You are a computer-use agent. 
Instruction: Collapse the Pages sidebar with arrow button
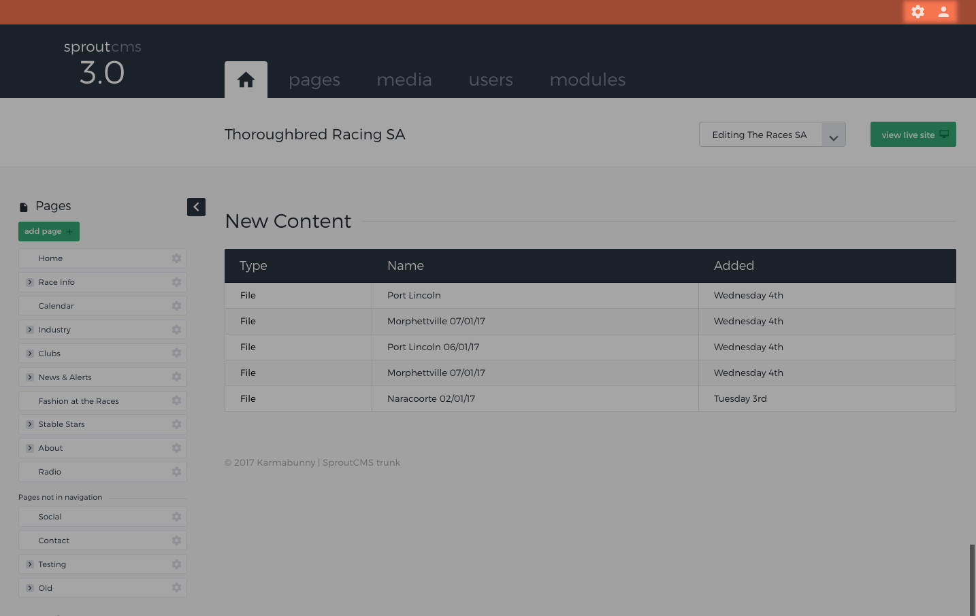[x=196, y=207]
